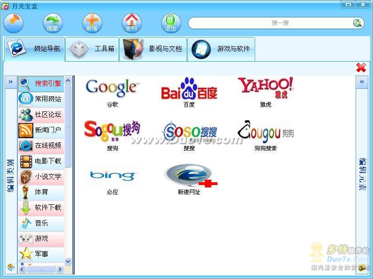373x279 pixels.
Task: Open the Sogou 搜狗 site icon
Action: [112, 132]
